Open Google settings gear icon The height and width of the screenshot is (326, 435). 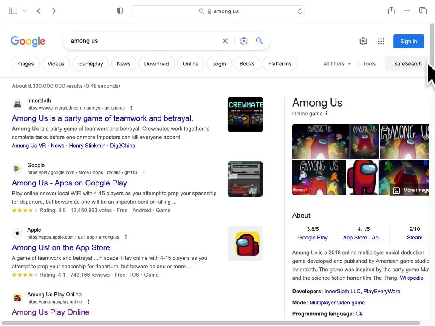[363, 41]
